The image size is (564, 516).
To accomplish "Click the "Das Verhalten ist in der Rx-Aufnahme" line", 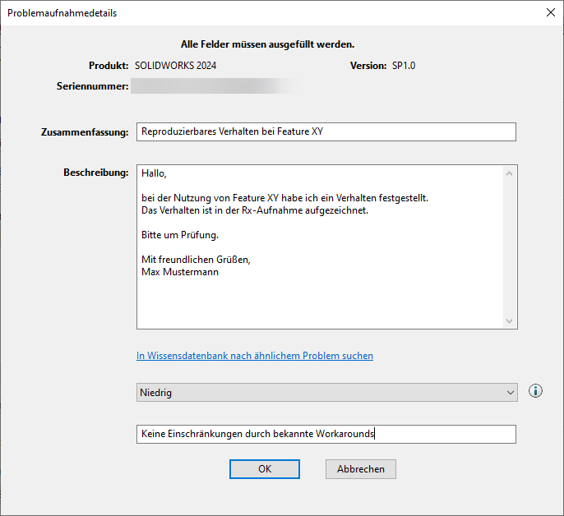I will pos(255,210).
